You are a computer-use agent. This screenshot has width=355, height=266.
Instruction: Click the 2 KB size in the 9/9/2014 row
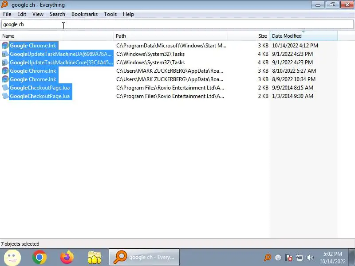click(263, 88)
